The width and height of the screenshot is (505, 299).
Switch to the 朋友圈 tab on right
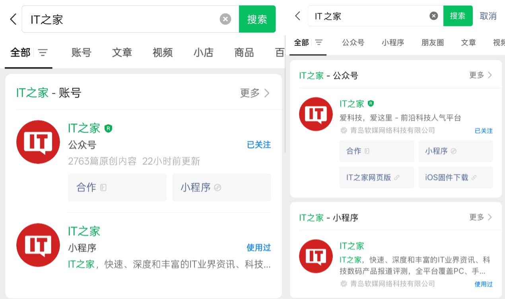click(432, 42)
